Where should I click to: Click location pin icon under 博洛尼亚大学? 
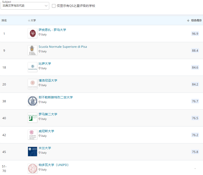pos(40,85)
